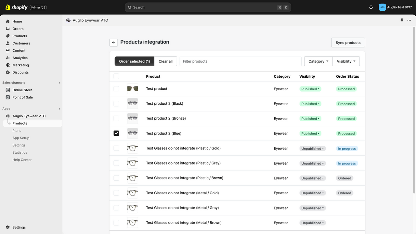Click the Products tag icon in the main nav
The width and height of the screenshot is (416, 234).
pos(8,36)
